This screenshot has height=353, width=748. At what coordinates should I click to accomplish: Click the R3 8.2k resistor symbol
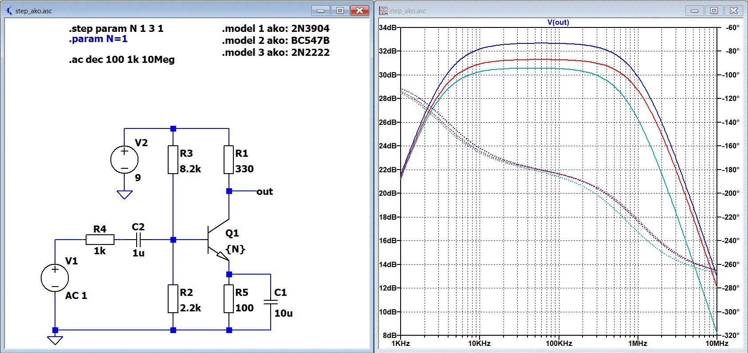[173, 160]
